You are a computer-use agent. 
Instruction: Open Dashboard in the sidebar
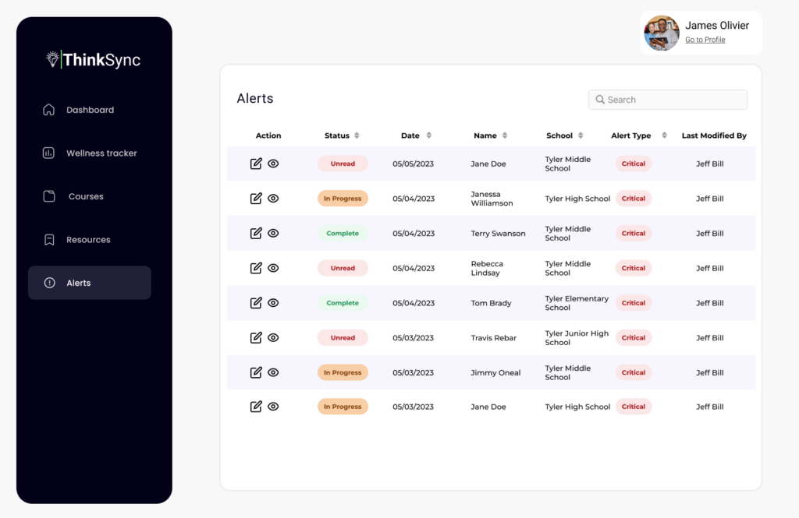[89, 110]
